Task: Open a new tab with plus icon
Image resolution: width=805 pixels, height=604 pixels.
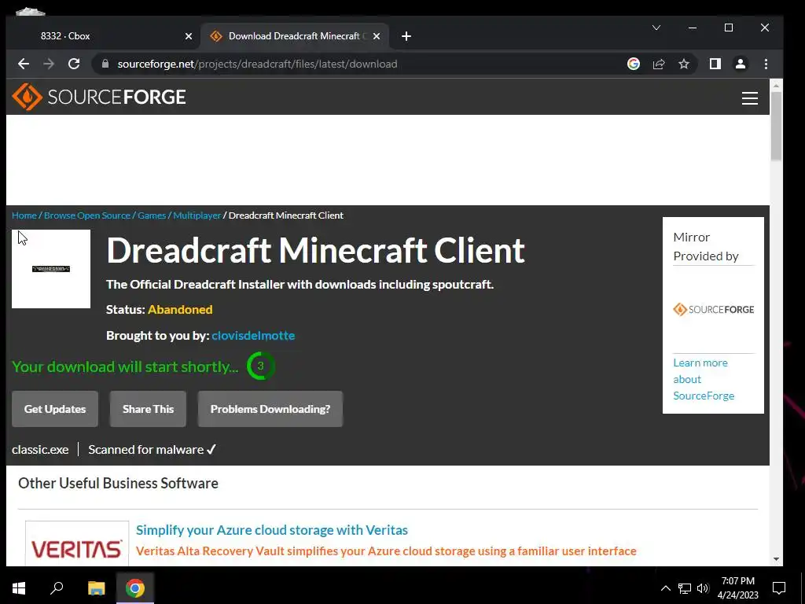Action: (x=406, y=36)
